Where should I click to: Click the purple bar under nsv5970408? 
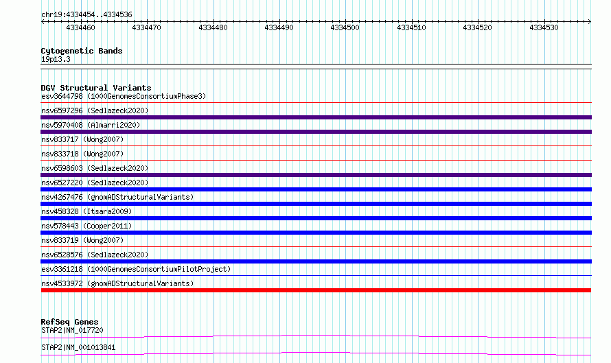(x=316, y=132)
